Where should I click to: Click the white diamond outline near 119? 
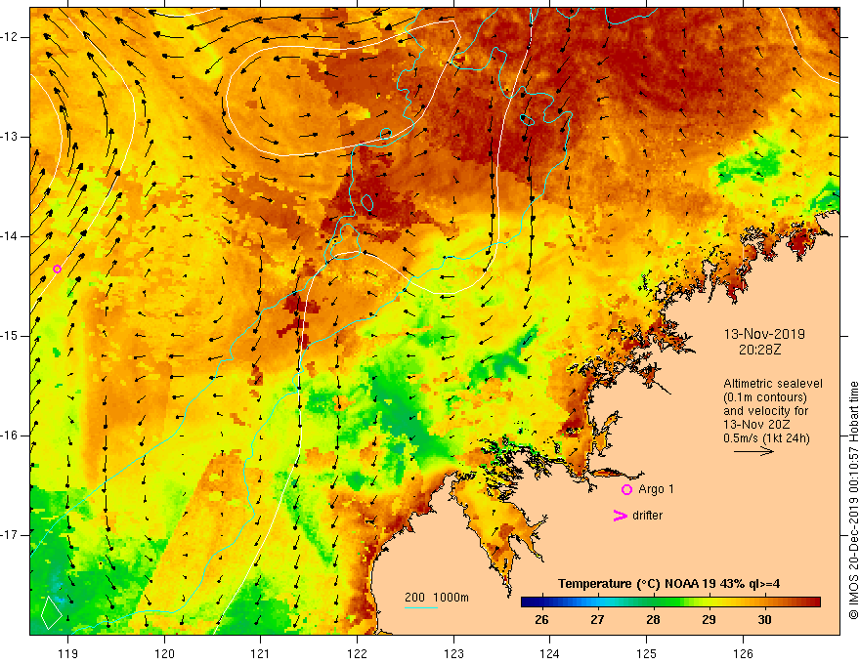tap(52, 612)
